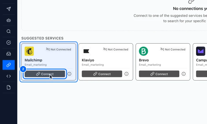Click Email_marketing label under Mailchimp
This screenshot has width=207, height=124.
[x=36, y=65]
